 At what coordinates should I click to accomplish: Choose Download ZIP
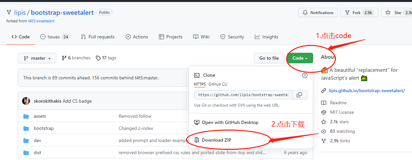point(213,140)
